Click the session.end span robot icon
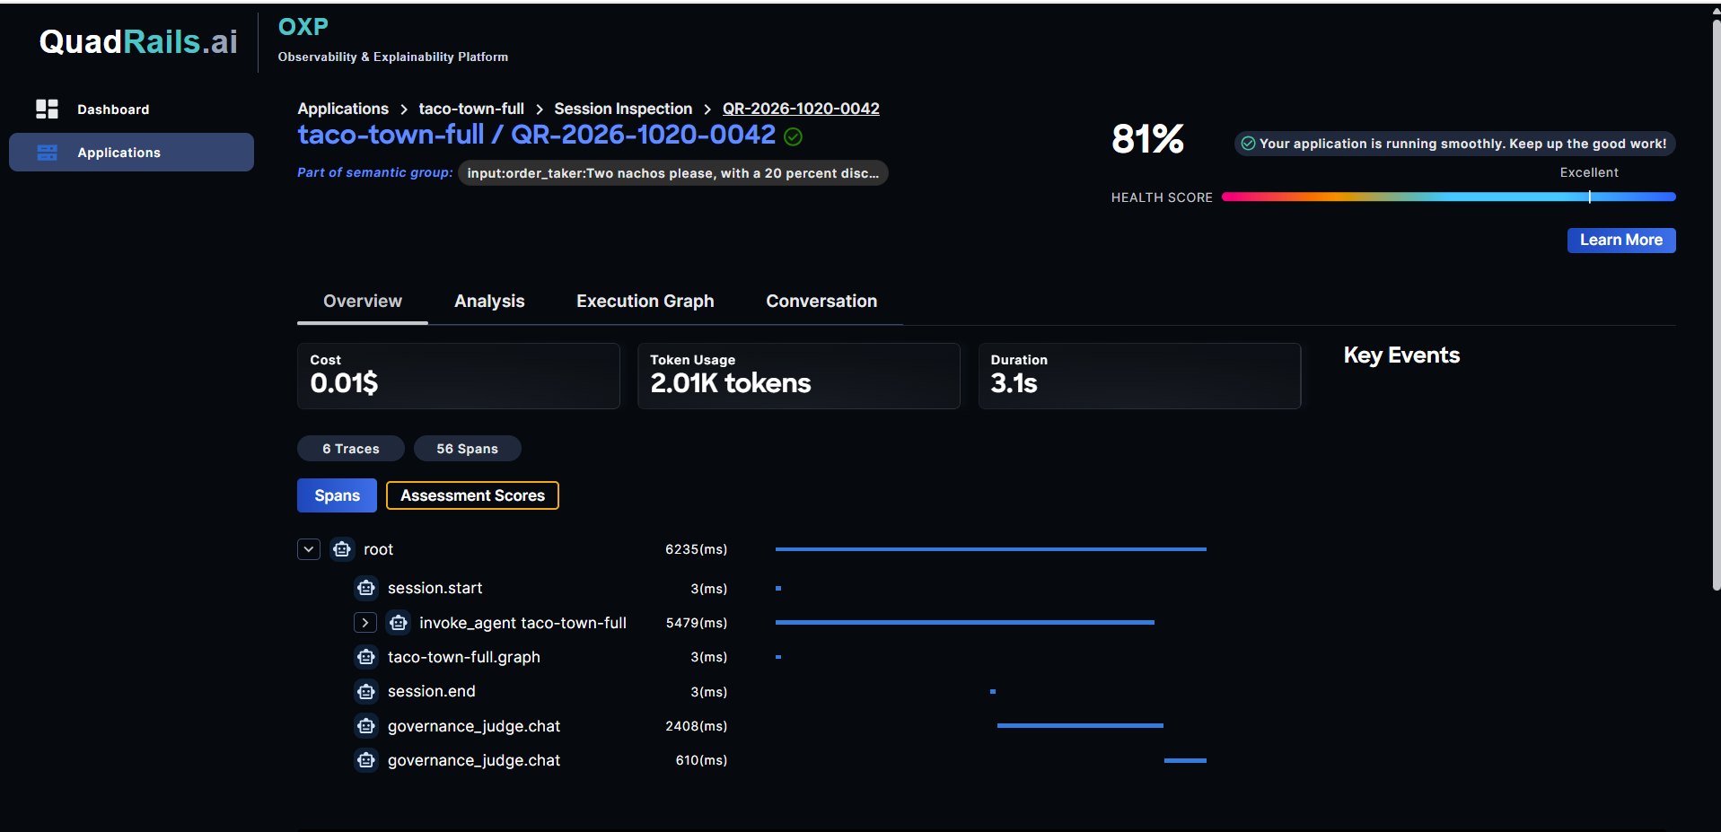1721x832 pixels. coord(365,691)
